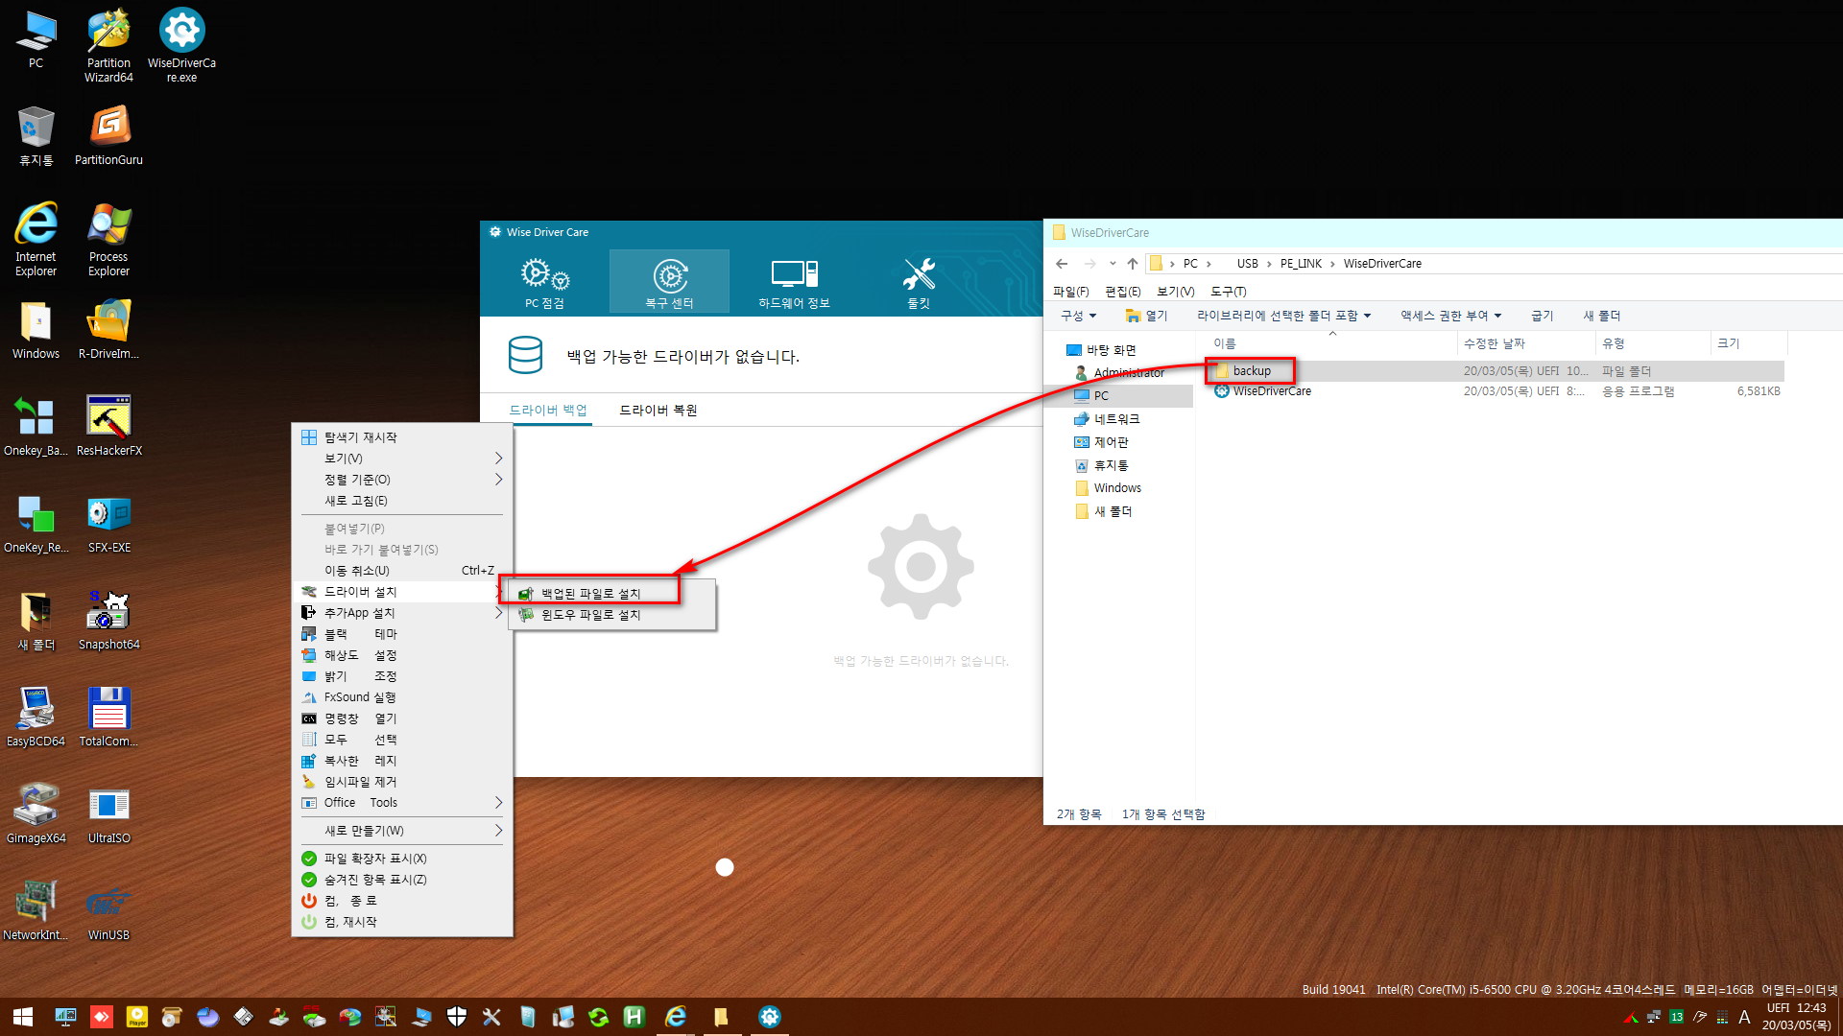Image resolution: width=1843 pixels, height=1036 pixels.
Task: Open the 하드웨어 정보 tab
Action: pyautogui.click(x=794, y=282)
